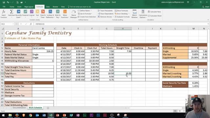Open the Name Manager
Viewport: 210px width, 118px height.
pos(73,14)
